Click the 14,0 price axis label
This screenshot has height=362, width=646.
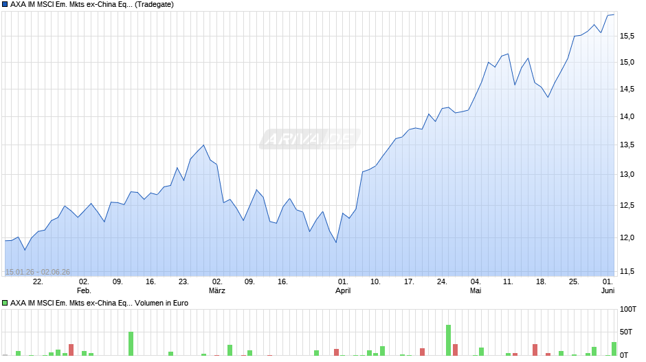(x=627, y=117)
